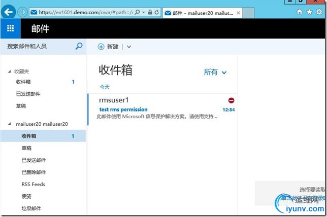327x217 pixels.
Task: Click the test rms permission subject
Action: click(123, 110)
